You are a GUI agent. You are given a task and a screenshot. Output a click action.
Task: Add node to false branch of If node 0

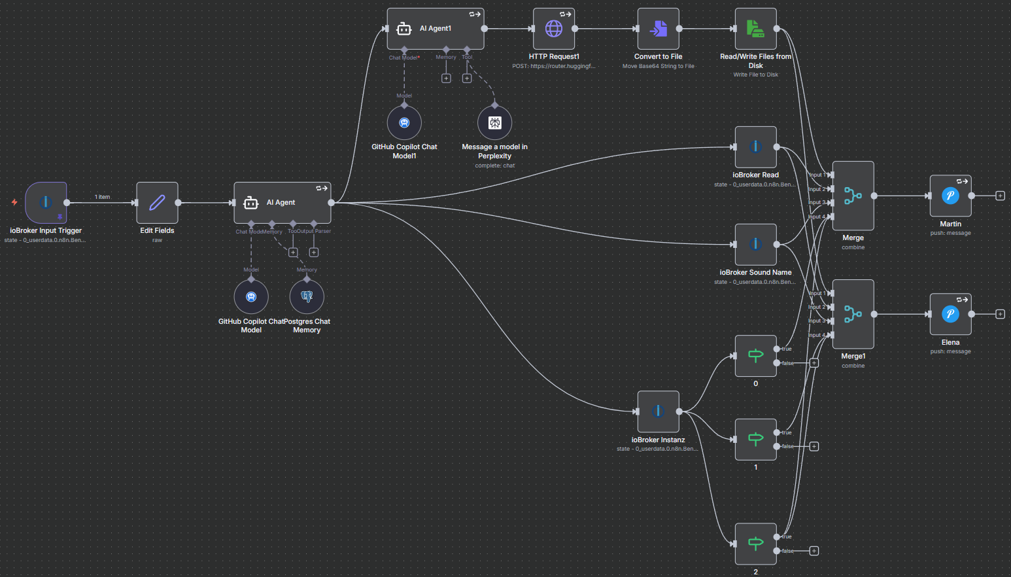click(x=814, y=363)
